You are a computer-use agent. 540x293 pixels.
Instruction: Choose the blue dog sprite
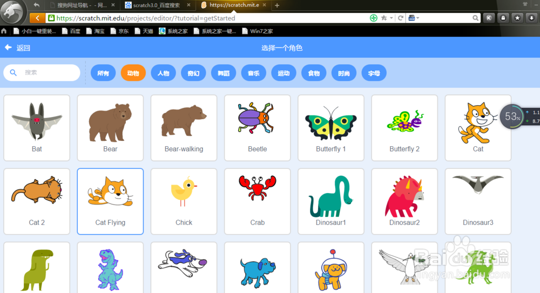257,268
